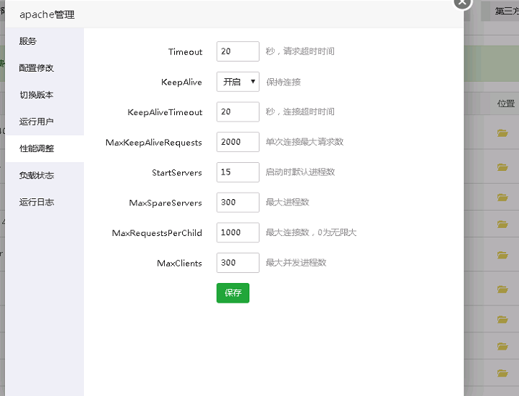Open the 服务 tab in sidebar
Viewport: 519px width, 396px height.
[x=44, y=41]
